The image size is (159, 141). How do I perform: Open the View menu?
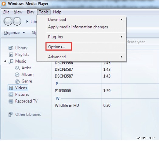[18, 12]
